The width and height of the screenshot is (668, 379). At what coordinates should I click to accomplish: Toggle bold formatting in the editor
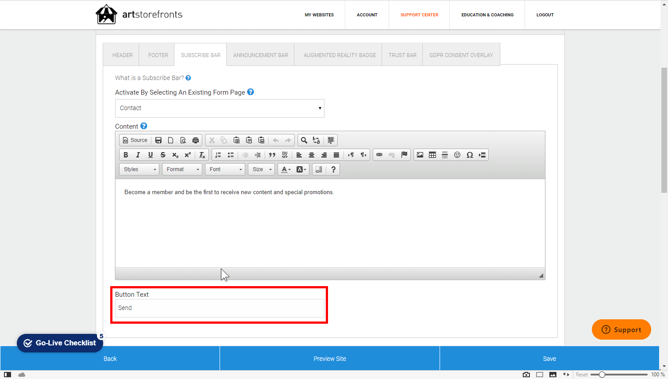[x=126, y=155]
